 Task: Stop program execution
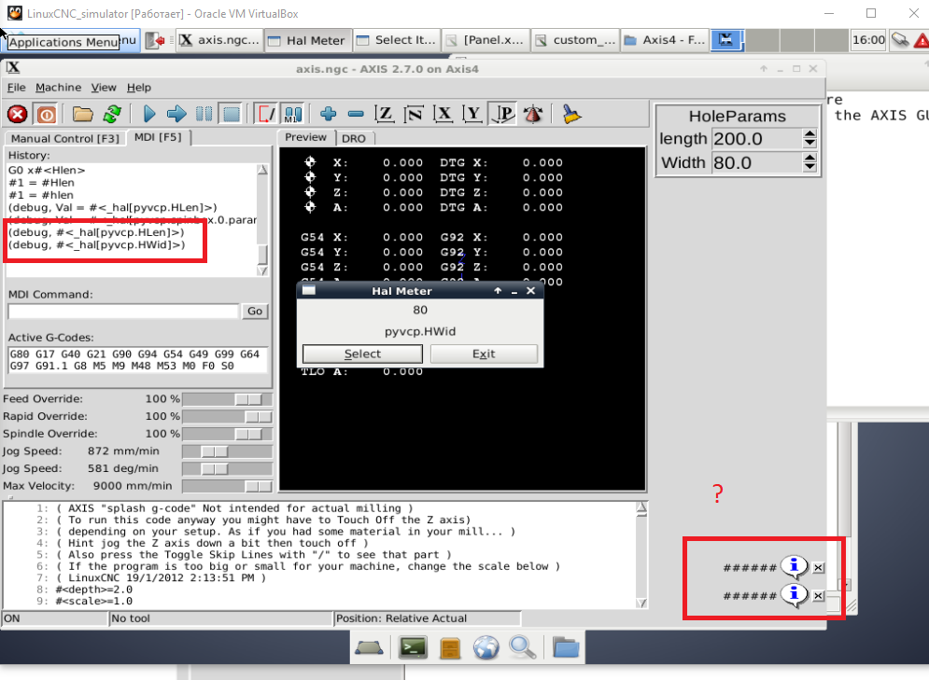[231, 114]
